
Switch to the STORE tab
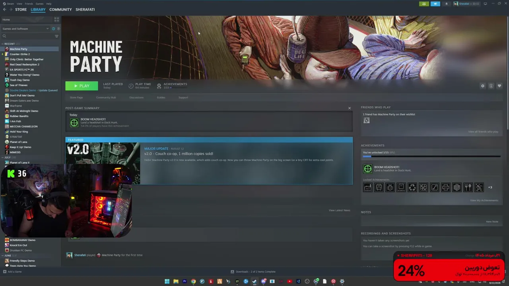coord(21,10)
